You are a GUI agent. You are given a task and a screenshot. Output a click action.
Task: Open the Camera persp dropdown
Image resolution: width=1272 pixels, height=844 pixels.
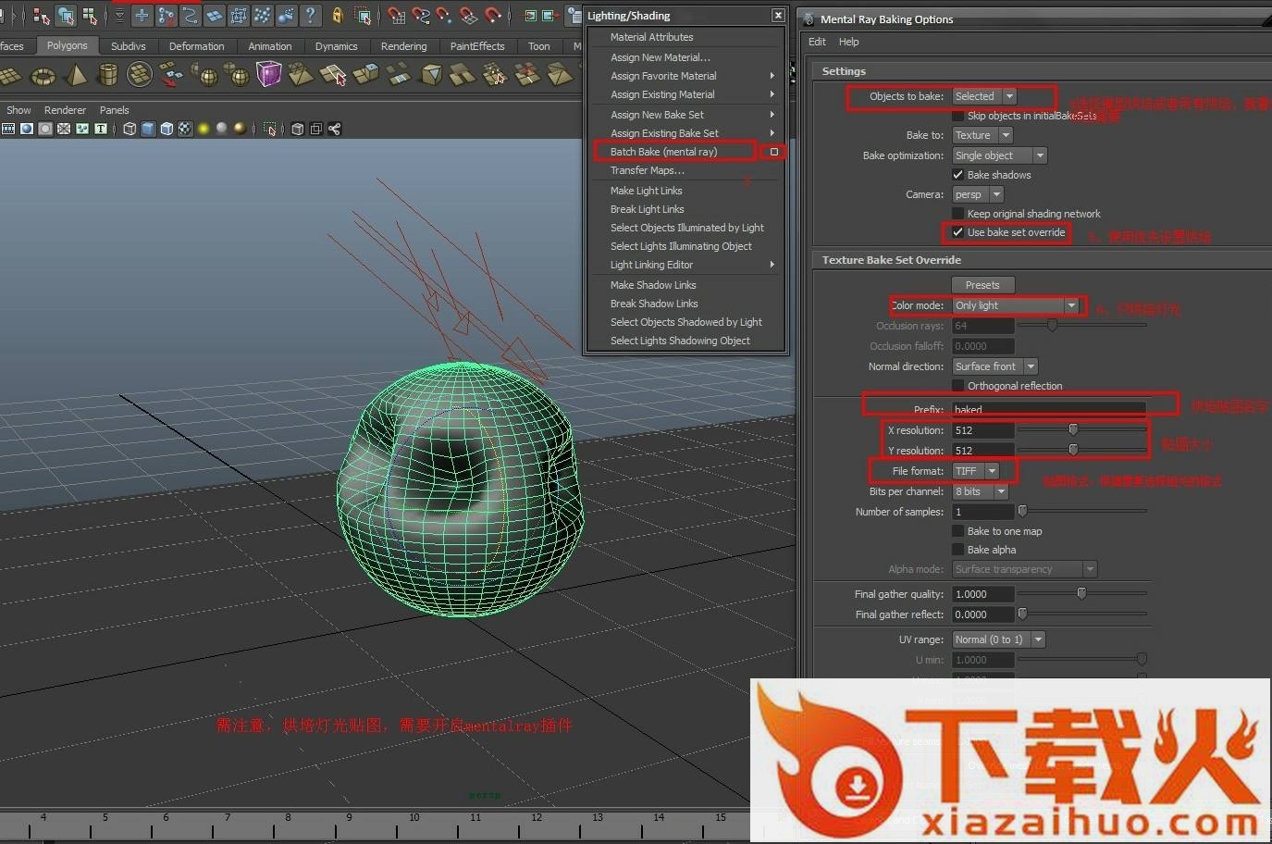[978, 194]
